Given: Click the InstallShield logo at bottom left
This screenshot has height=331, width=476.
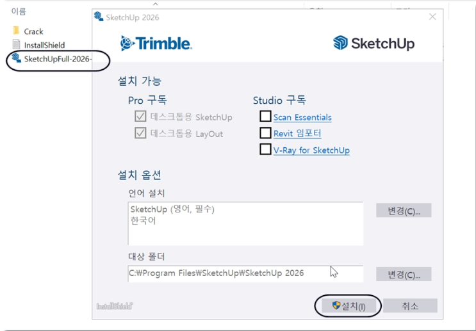Looking at the screenshot, I should 115,306.
